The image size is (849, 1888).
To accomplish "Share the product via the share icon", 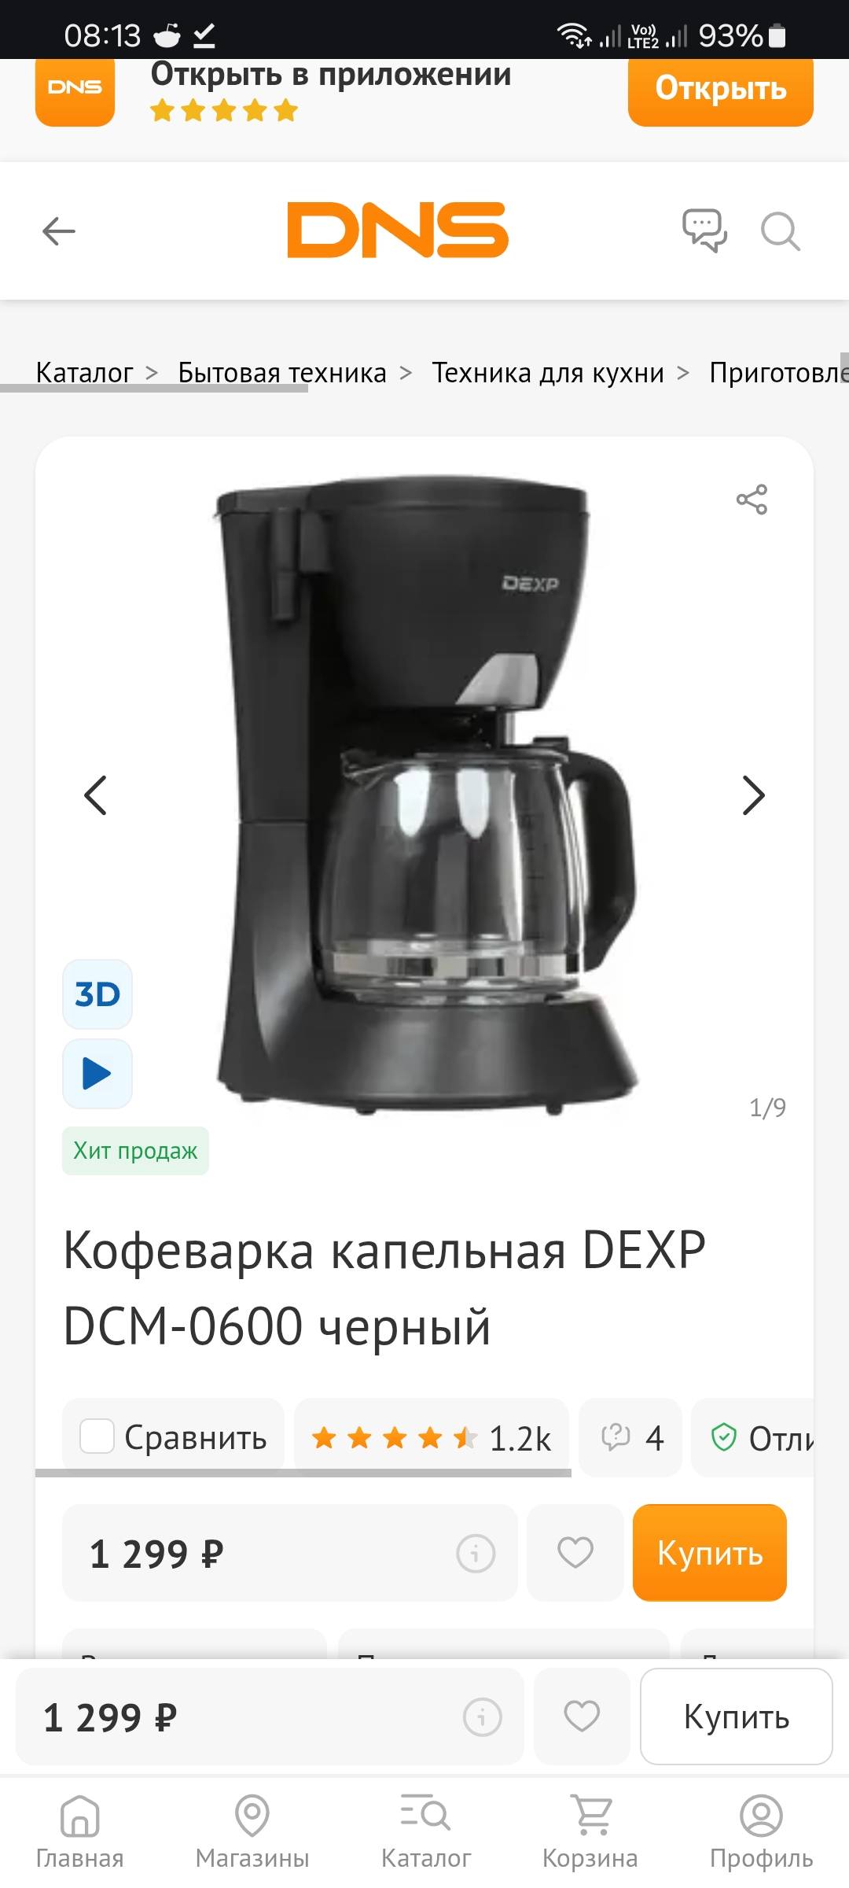I will pyautogui.click(x=752, y=500).
